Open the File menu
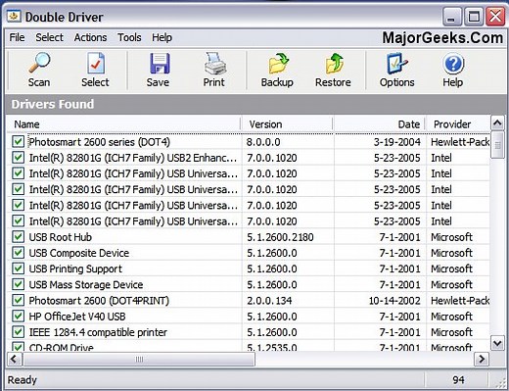 coord(17,37)
